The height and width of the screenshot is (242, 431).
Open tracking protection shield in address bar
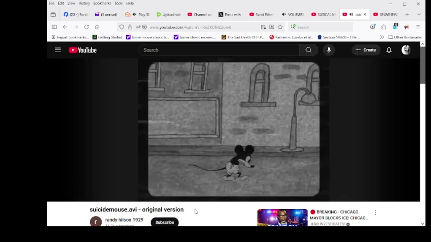(x=122, y=27)
